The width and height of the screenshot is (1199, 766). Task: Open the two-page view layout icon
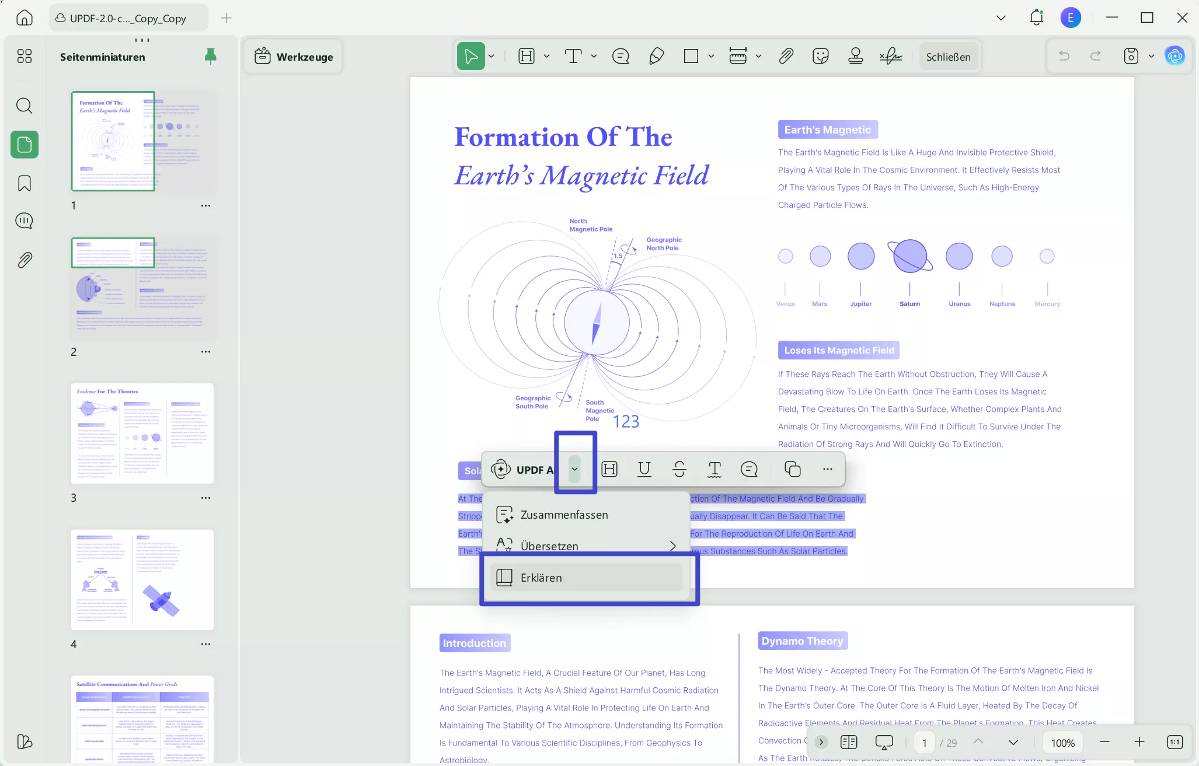[848, 742]
